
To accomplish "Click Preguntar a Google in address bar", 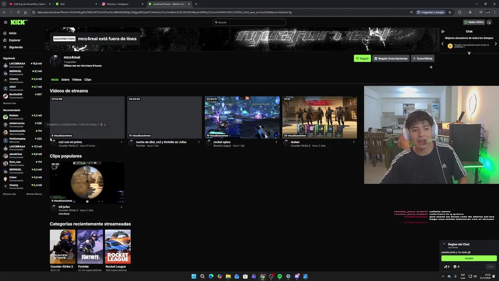I will click(430, 12).
